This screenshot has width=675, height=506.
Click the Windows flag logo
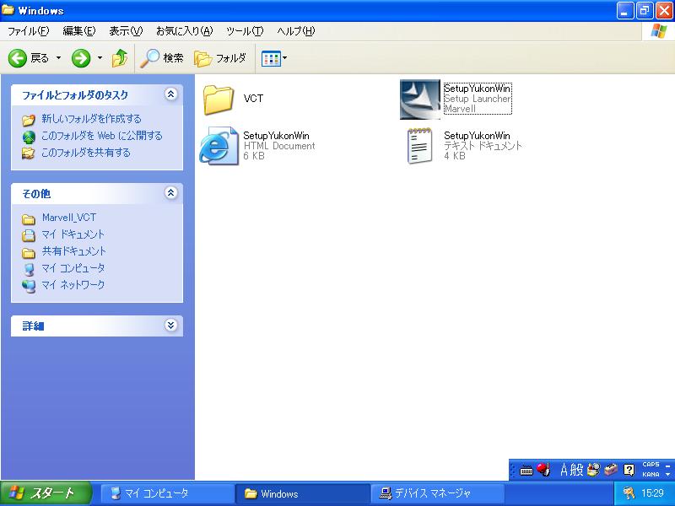(659, 31)
